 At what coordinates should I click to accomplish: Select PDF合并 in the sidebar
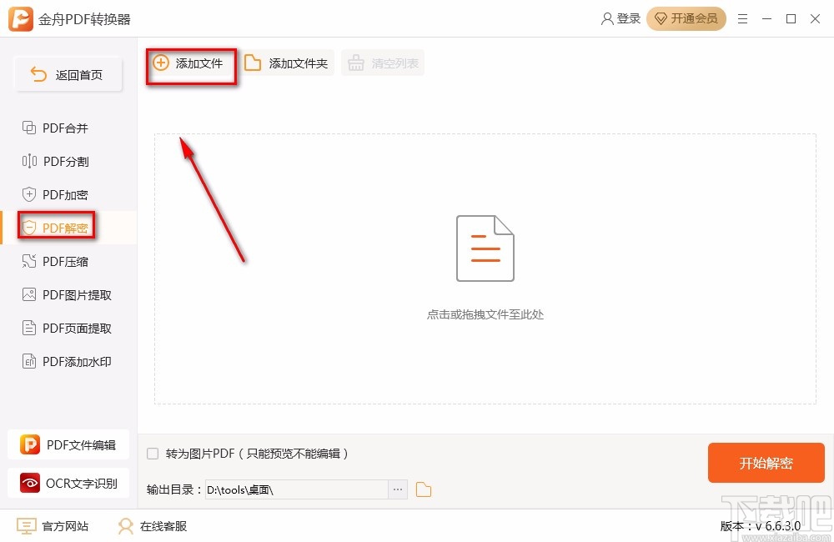(x=68, y=128)
